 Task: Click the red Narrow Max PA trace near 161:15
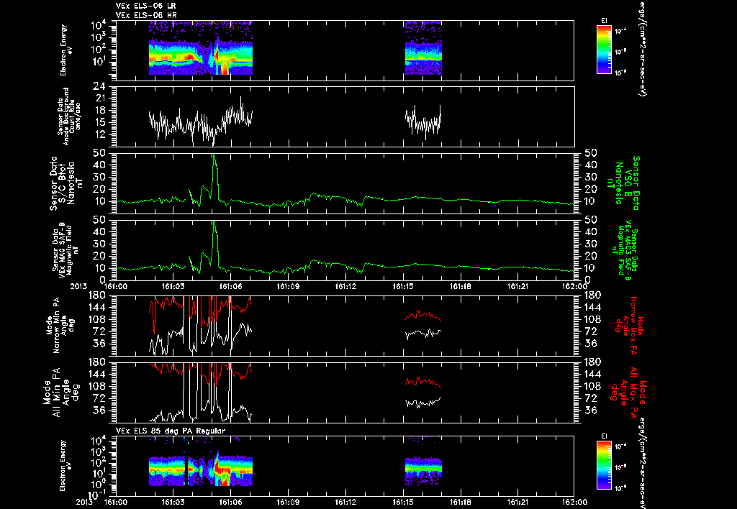coord(423,315)
